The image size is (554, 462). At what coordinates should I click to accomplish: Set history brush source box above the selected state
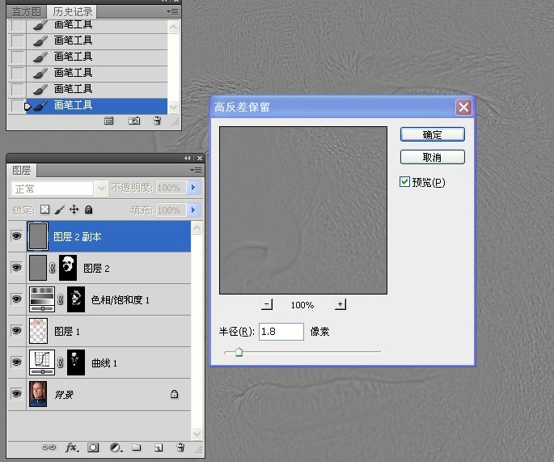pyautogui.click(x=17, y=89)
